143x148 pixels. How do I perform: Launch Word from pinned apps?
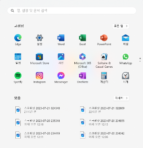(61, 40)
